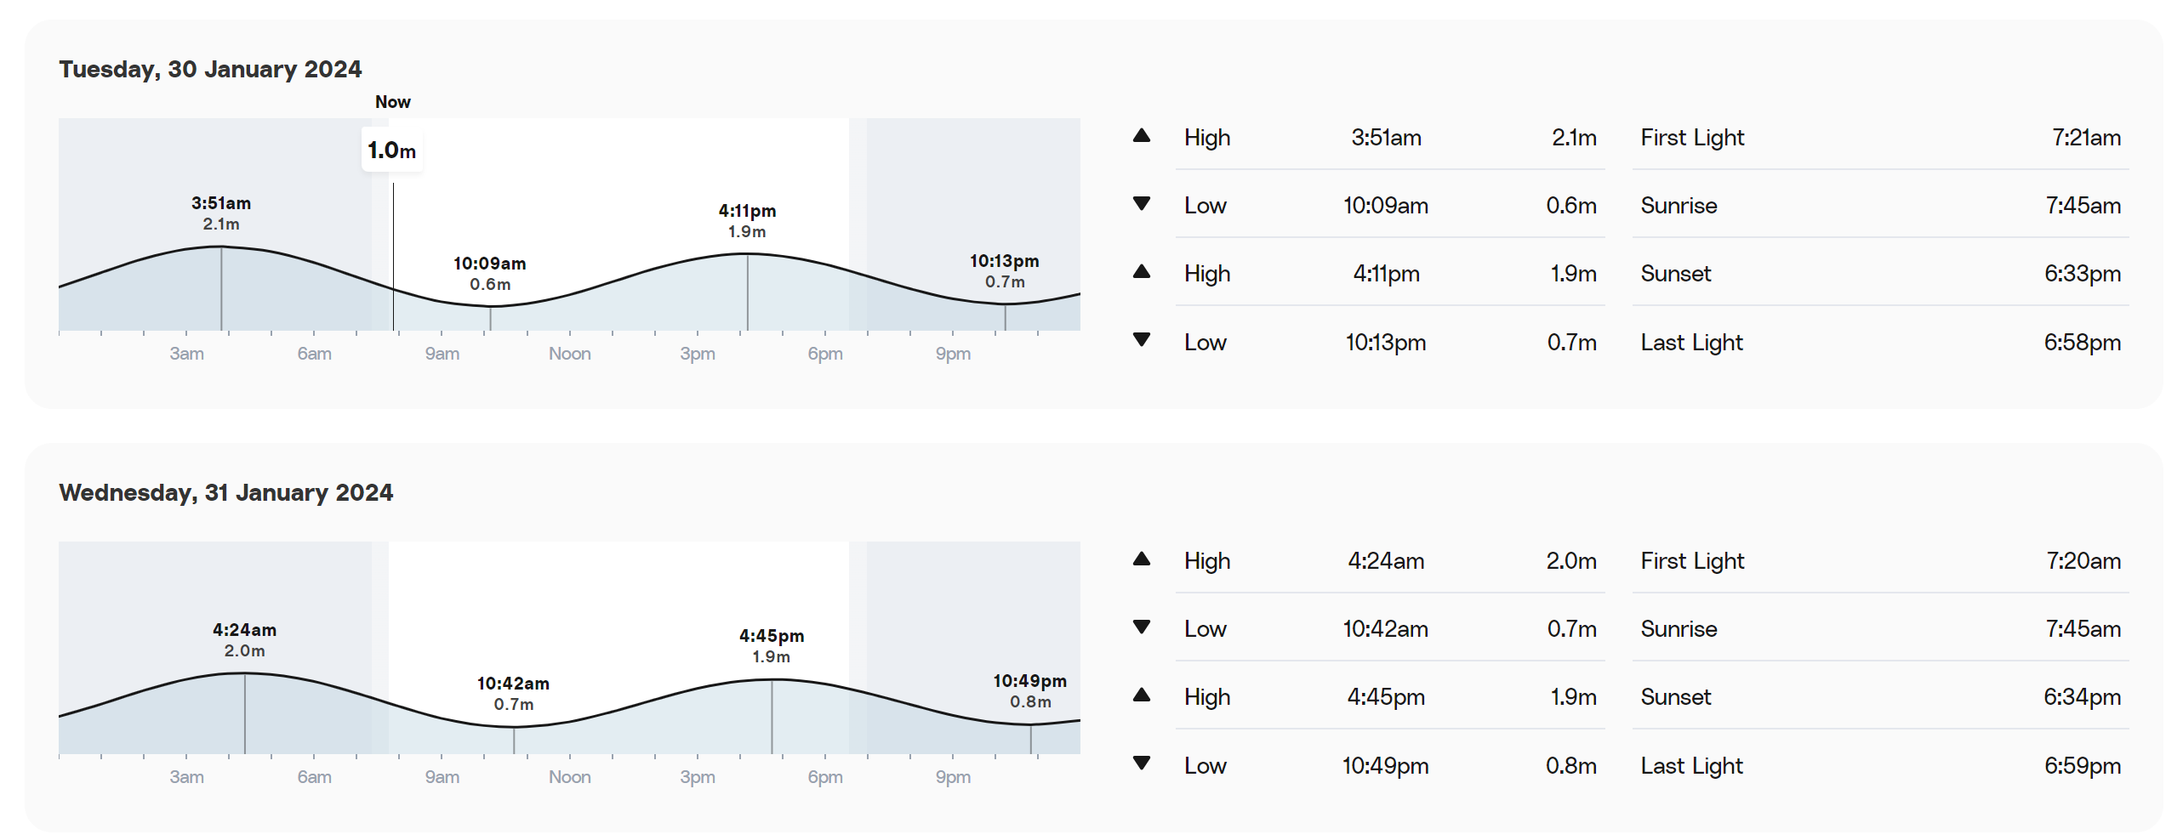Click the 3:51am 2.1m peak label on chart
This screenshot has height=840, width=2183.
point(221,213)
